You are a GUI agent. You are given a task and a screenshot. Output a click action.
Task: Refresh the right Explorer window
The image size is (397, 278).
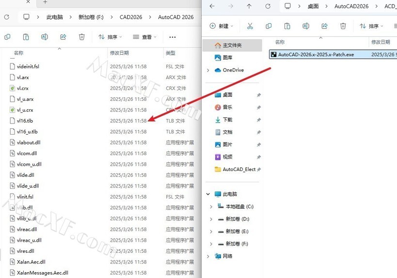[x=268, y=6]
